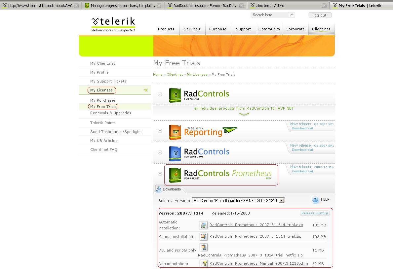
Task: Open My KB Articles in sidebar
Action: pos(103,141)
